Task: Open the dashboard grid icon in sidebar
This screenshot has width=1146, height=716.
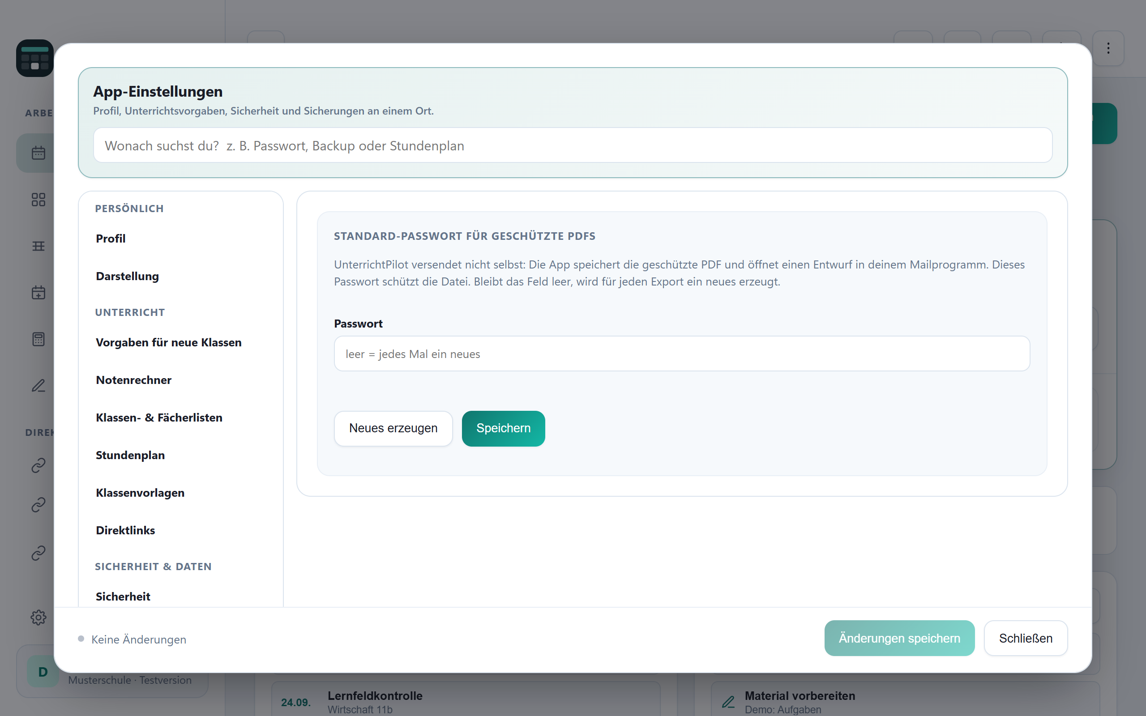Action: (38, 200)
